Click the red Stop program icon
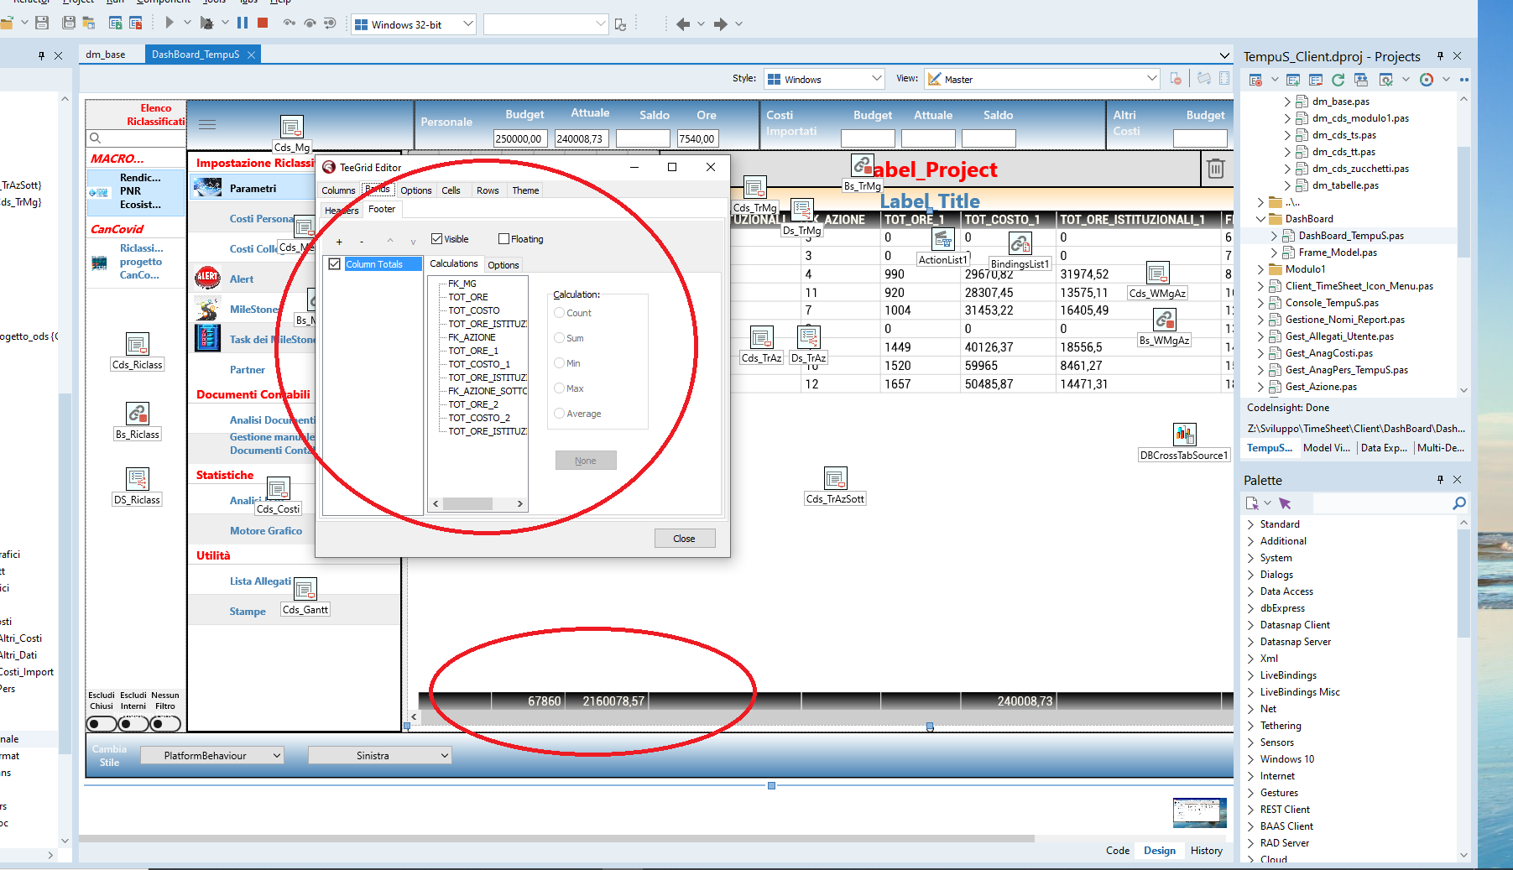This screenshot has height=870, width=1513. (x=263, y=23)
